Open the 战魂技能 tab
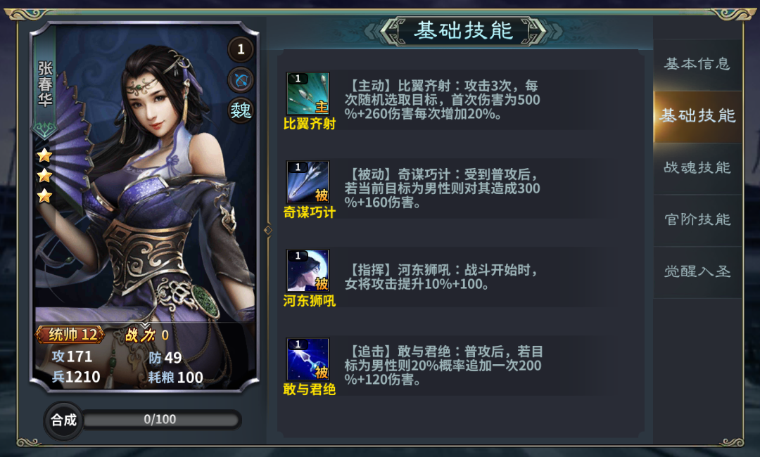The width and height of the screenshot is (760, 457). tap(697, 168)
